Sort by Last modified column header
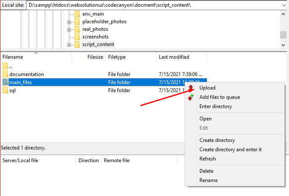Screen dimensions: 289x196 pyautogui.click(x=174, y=57)
